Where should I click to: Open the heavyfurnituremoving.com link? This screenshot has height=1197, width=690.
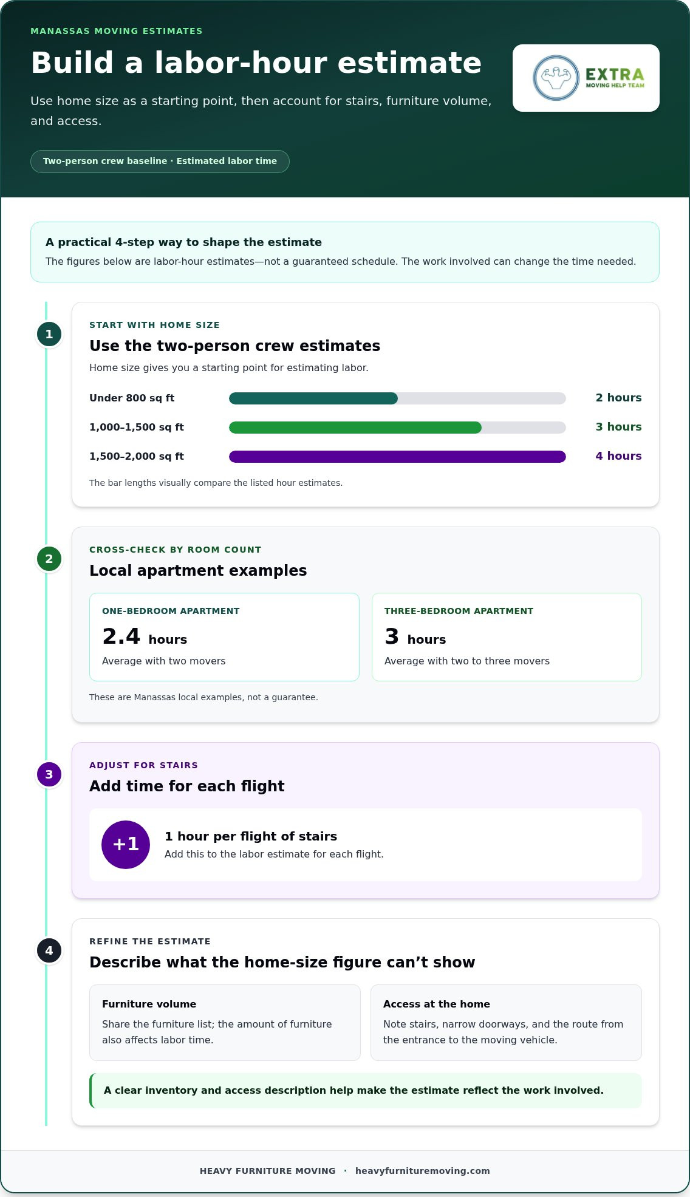pyautogui.click(x=423, y=1171)
